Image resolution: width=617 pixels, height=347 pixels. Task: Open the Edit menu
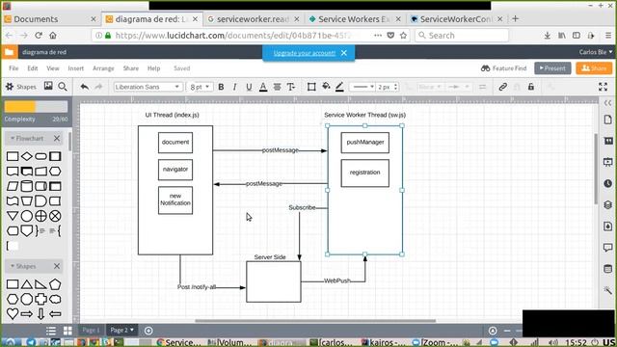pos(32,68)
